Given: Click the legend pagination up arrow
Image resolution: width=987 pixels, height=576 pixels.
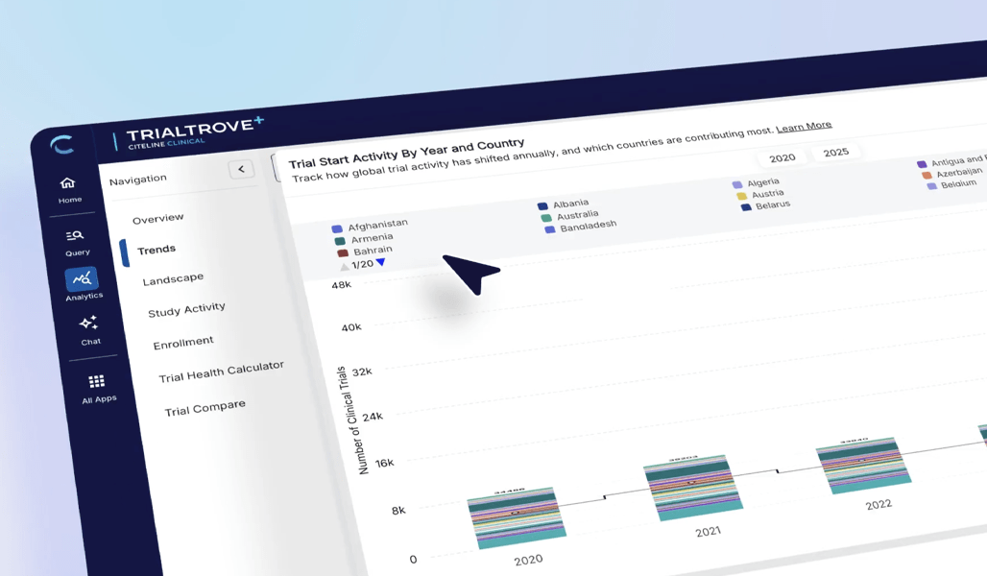Looking at the screenshot, I should 345,266.
